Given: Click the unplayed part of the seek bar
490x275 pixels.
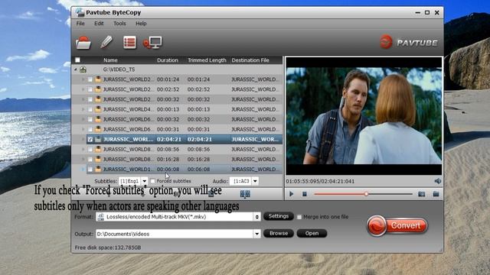Looking at the screenshot, I should (x=390, y=194).
